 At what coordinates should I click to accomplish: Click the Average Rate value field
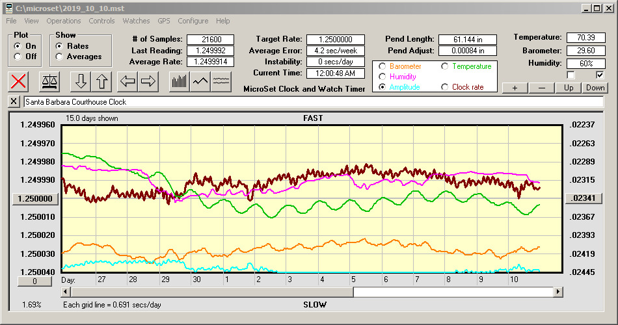tap(211, 62)
